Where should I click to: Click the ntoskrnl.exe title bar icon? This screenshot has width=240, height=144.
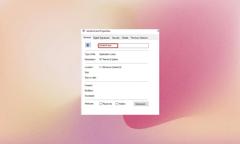pos(84,31)
